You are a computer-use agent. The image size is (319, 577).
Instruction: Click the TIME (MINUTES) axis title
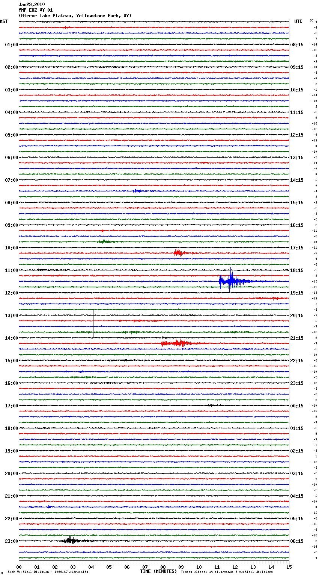(x=158, y=571)
